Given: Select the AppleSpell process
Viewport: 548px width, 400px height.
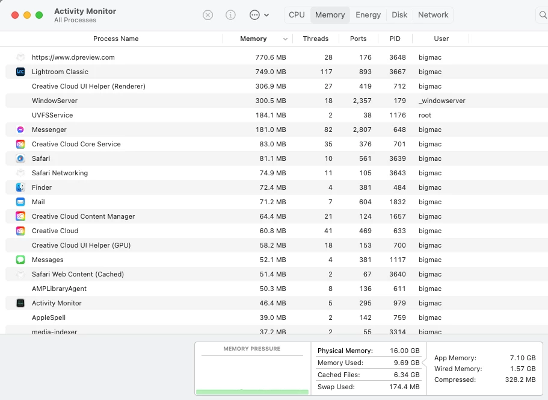Looking at the screenshot, I should (49, 317).
